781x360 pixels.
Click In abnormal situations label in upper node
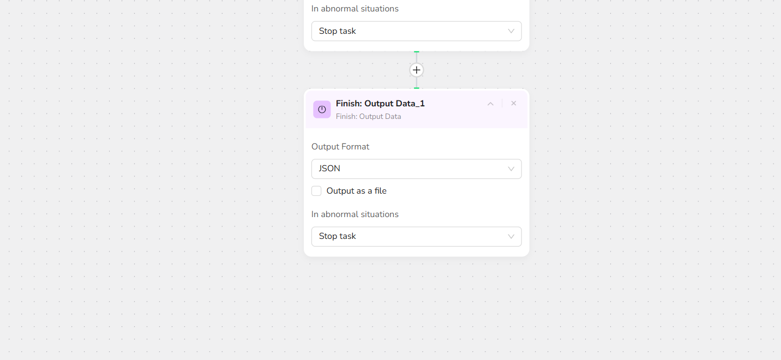355,9
